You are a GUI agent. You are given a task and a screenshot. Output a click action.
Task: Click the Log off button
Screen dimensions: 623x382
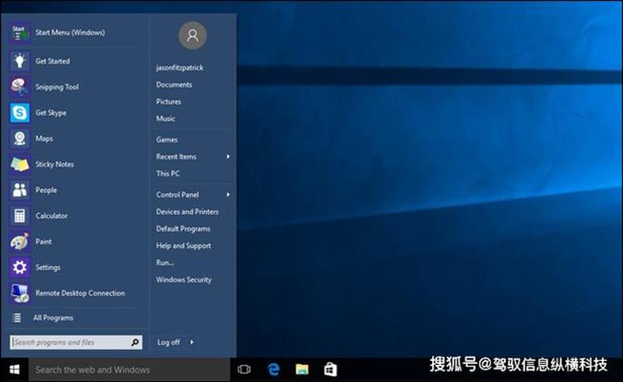[x=168, y=342]
